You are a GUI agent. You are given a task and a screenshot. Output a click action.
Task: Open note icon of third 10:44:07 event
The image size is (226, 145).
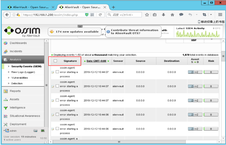(53, 100)
